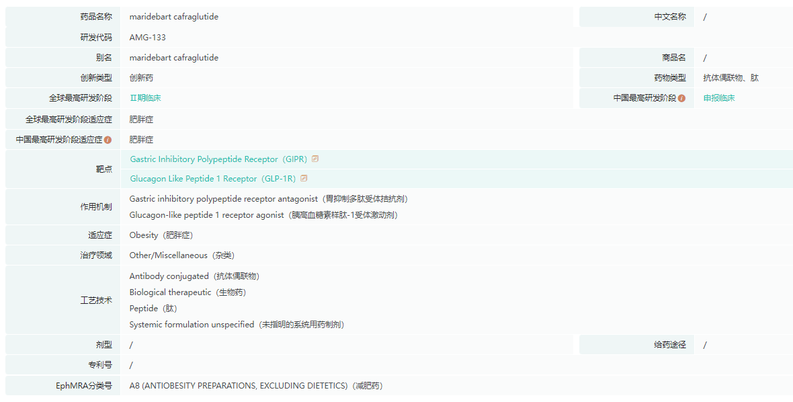Select Biological therapeutic (生物药) technology entry
This screenshot has height=402, width=793.
pyautogui.click(x=187, y=292)
